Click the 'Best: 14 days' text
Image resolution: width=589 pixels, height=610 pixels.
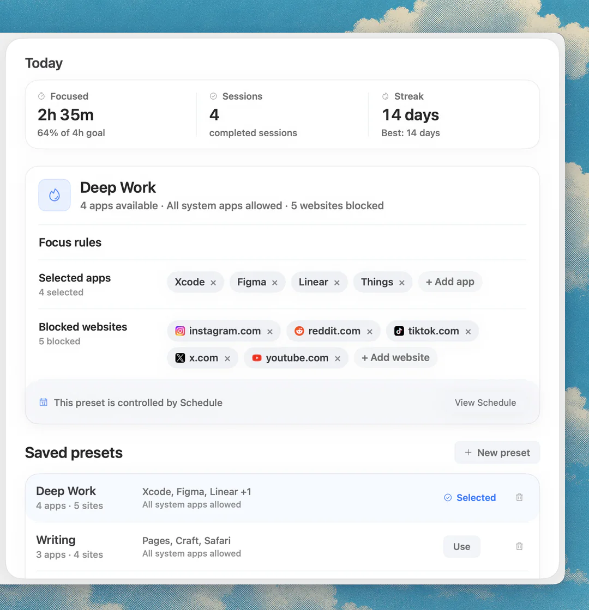pos(411,133)
